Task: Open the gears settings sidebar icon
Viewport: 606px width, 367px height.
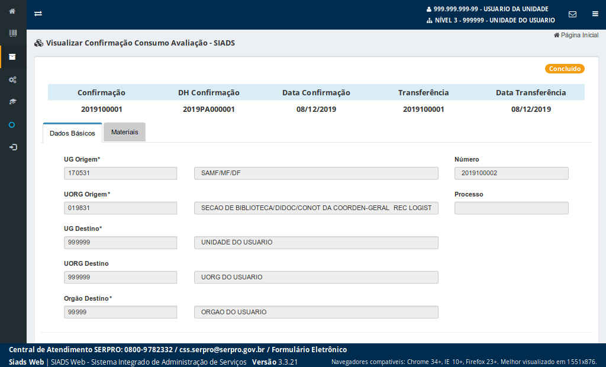Action: click(x=13, y=80)
